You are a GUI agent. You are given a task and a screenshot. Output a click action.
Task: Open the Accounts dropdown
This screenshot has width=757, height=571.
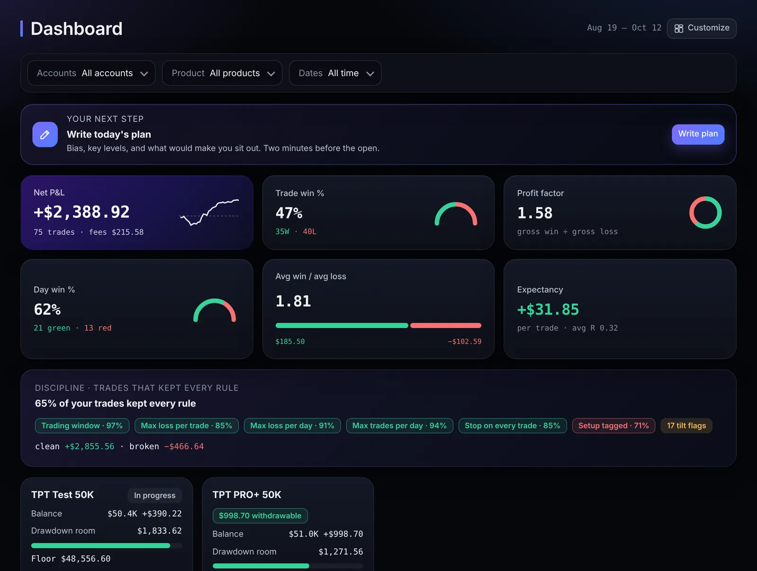point(91,73)
